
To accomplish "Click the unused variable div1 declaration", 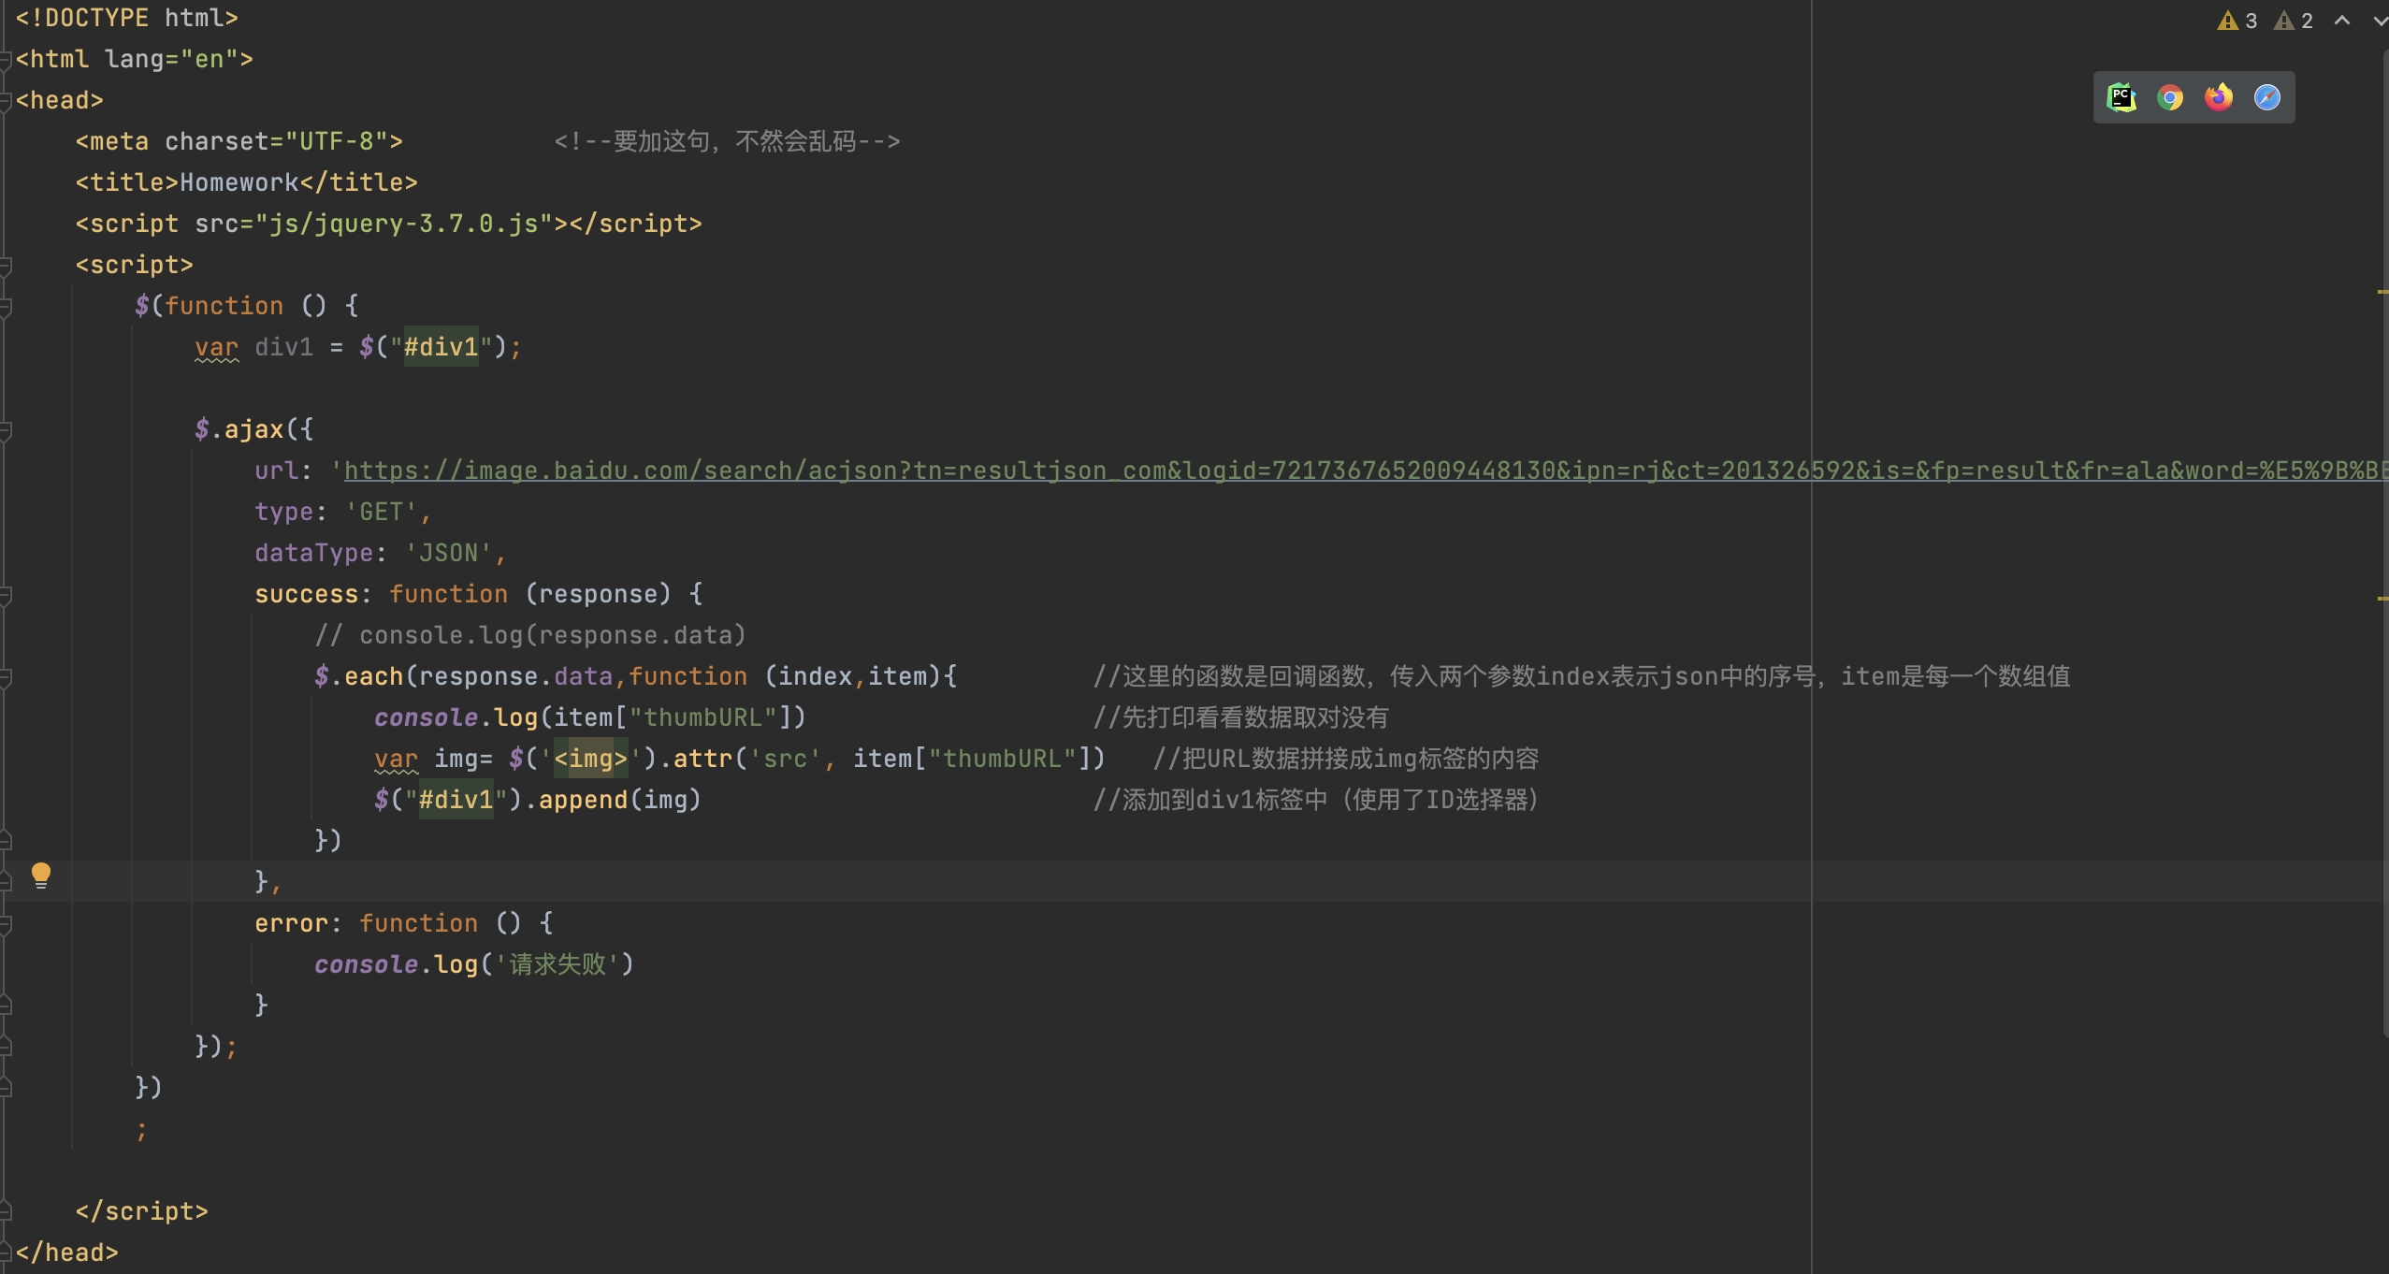I will pos(283,347).
